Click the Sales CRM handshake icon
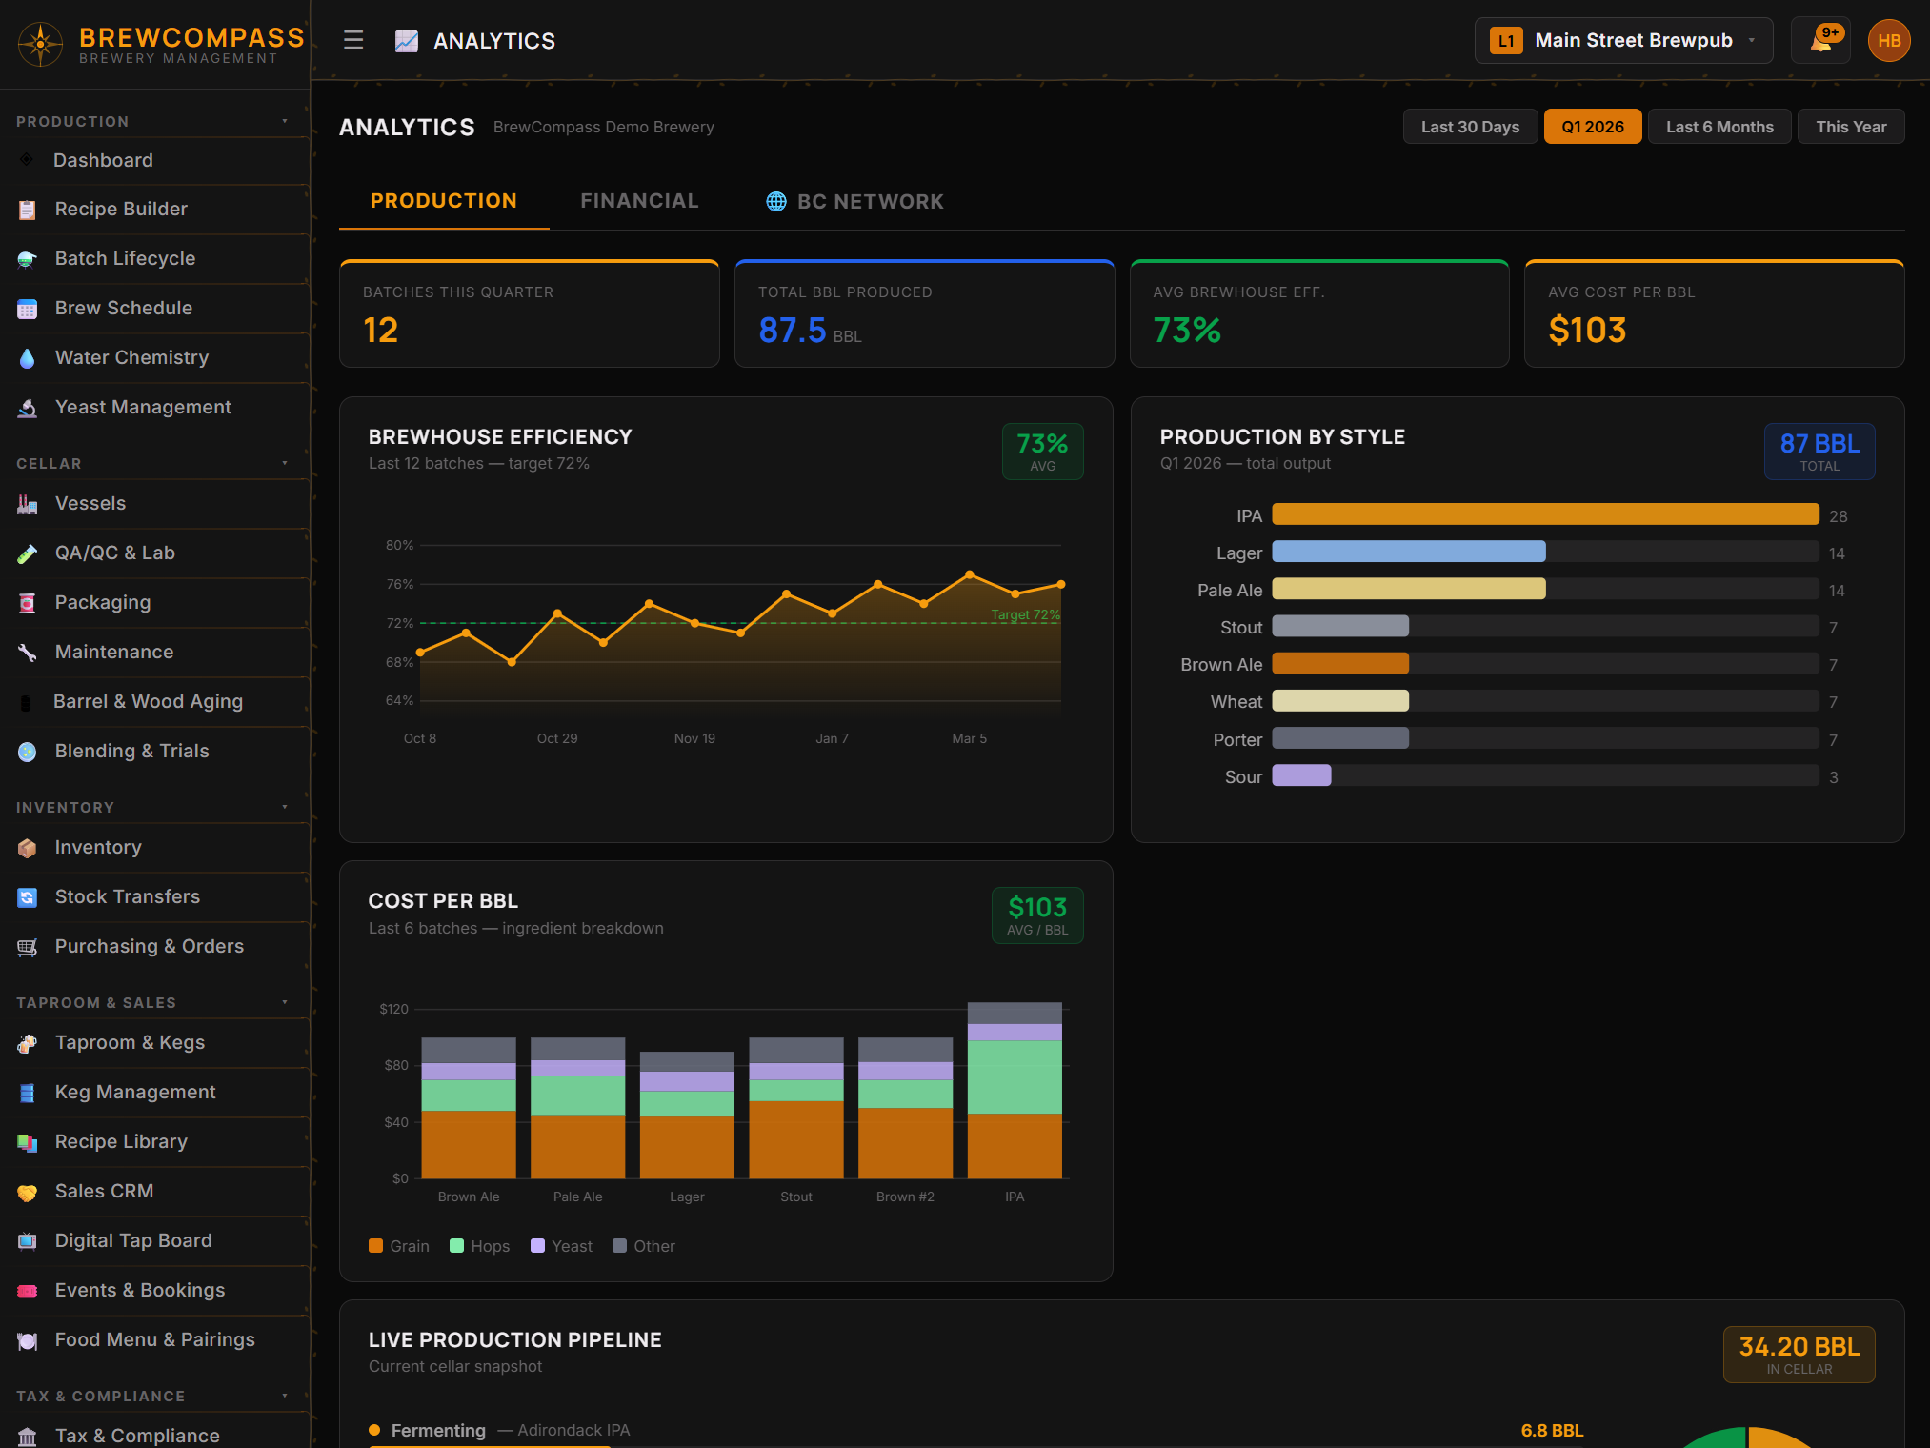Image resolution: width=1930 pixels, height=1448 pixels. click(x=28, y=1192)
